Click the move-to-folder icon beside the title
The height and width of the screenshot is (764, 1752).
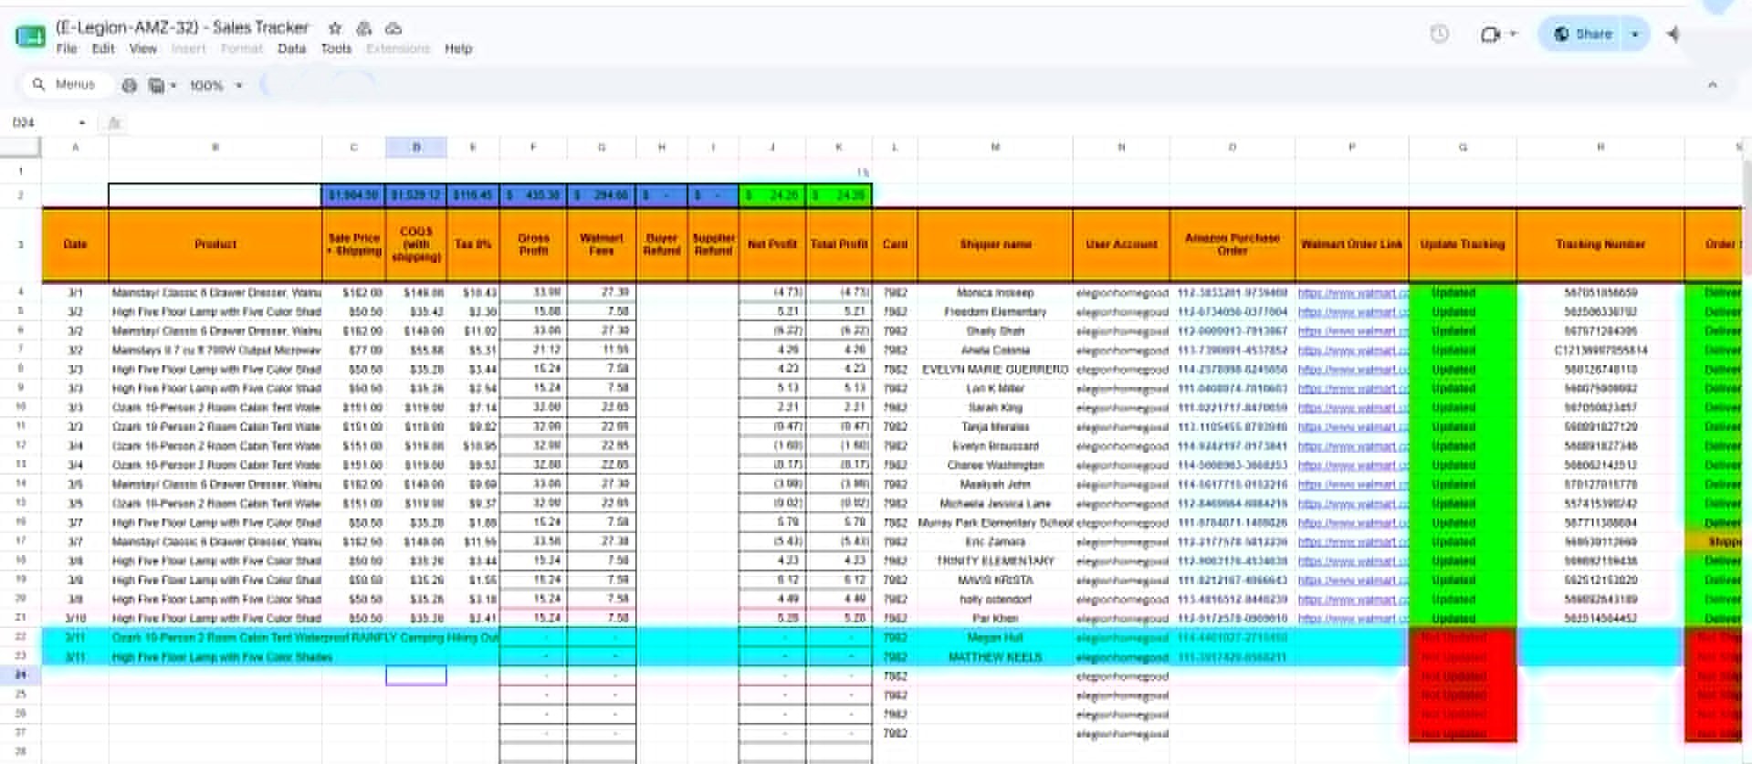(364, 28)
